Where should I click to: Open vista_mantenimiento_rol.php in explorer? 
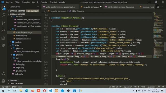[29, 61]
